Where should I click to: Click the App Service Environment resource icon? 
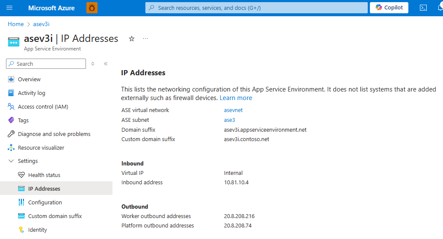(x=14, y=41)
